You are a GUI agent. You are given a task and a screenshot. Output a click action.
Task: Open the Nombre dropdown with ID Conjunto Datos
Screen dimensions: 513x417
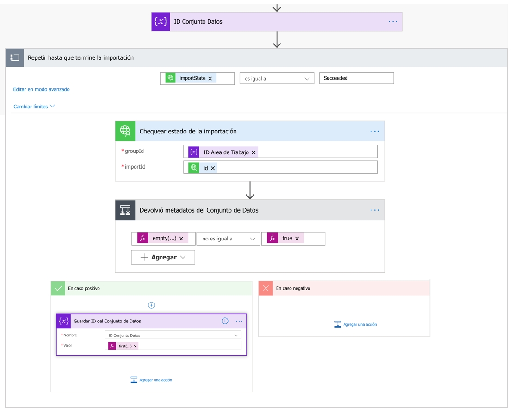point(173,335)
